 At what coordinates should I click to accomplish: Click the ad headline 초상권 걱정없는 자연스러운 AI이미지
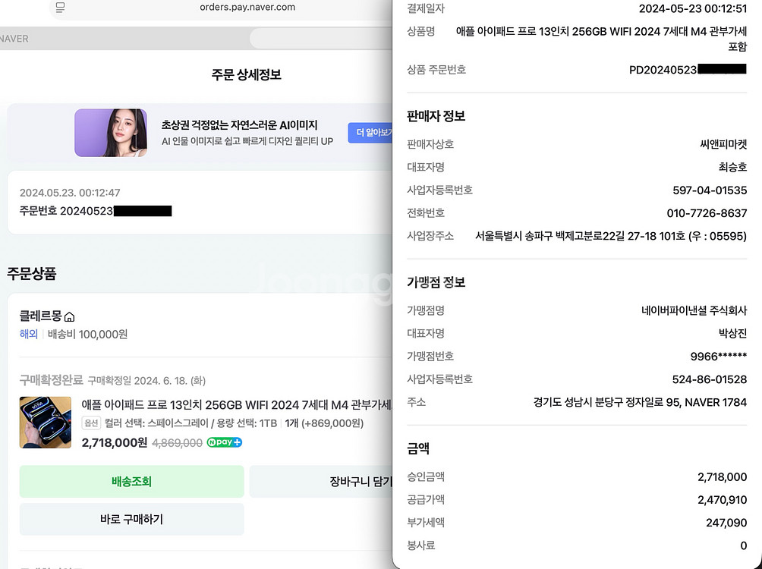(x=239, y=125)
